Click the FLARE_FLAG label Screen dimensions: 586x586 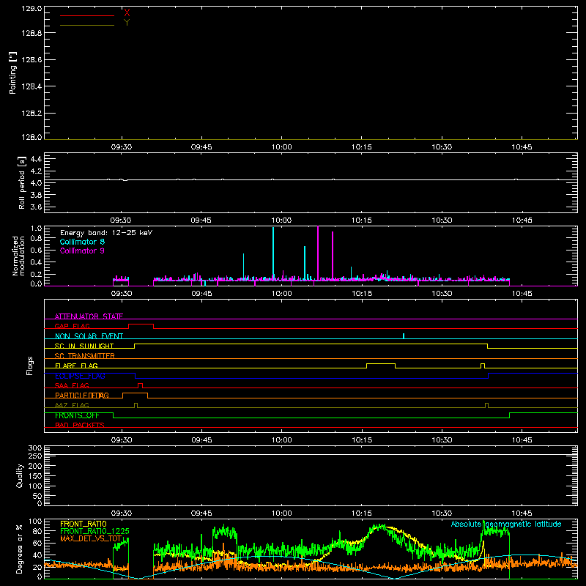(76, 366)
